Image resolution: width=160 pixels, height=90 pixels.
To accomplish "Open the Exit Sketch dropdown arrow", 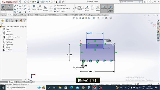I will click(3, 12).
